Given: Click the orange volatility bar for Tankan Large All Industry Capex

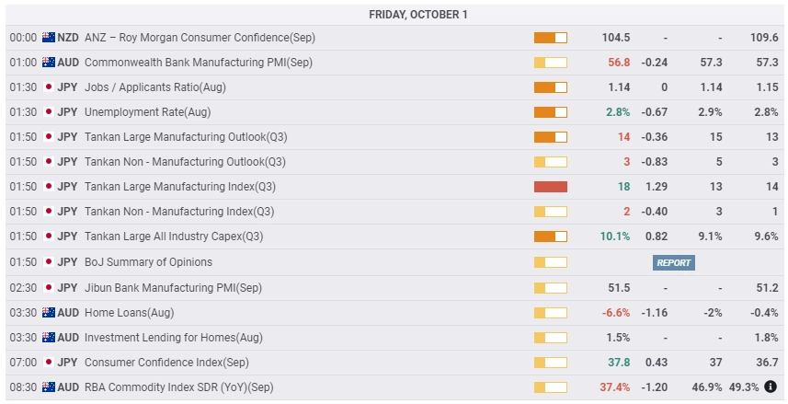Looking at the screenshot, I should [x=550, y=237].
